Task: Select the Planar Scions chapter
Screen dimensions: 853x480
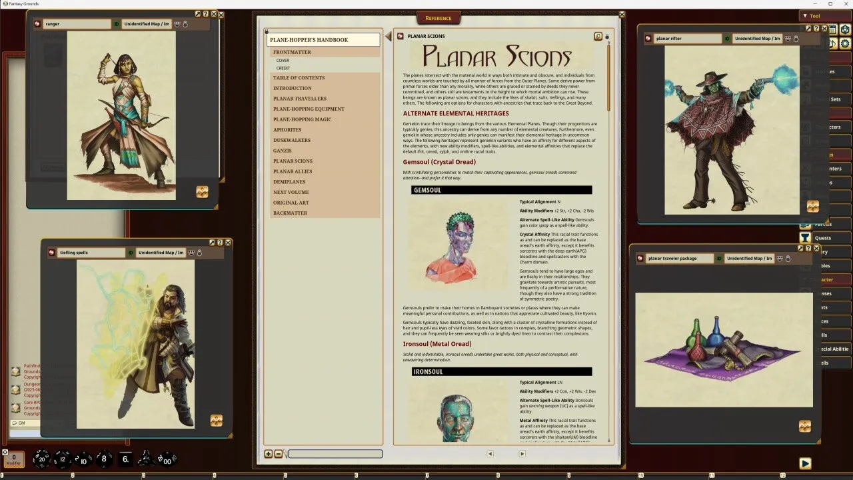Action: coord(293,161)
